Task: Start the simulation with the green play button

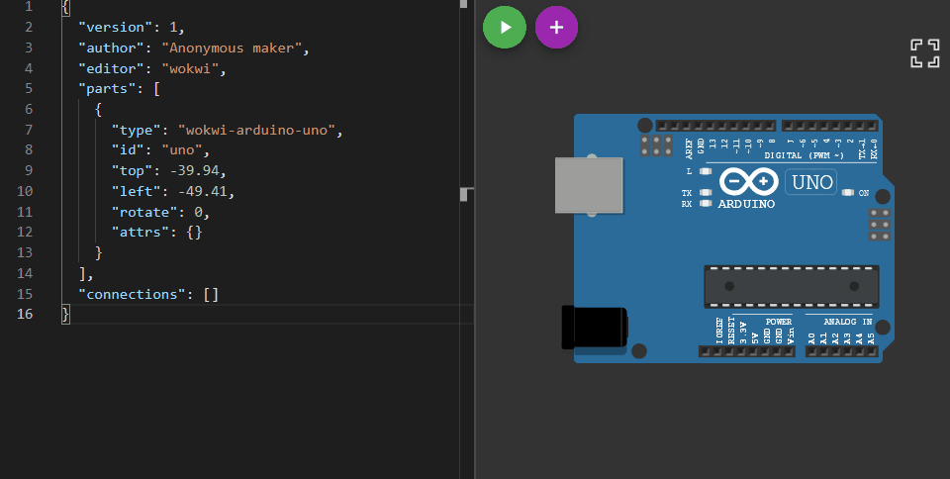Action: pyautogui.click(x=505, y=28)
